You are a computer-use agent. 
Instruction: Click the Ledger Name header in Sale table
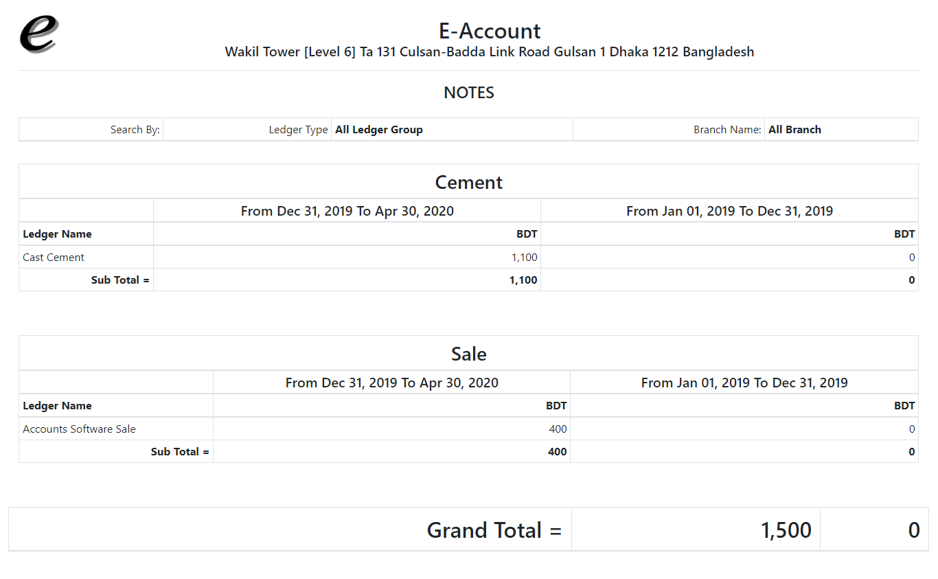57,406
